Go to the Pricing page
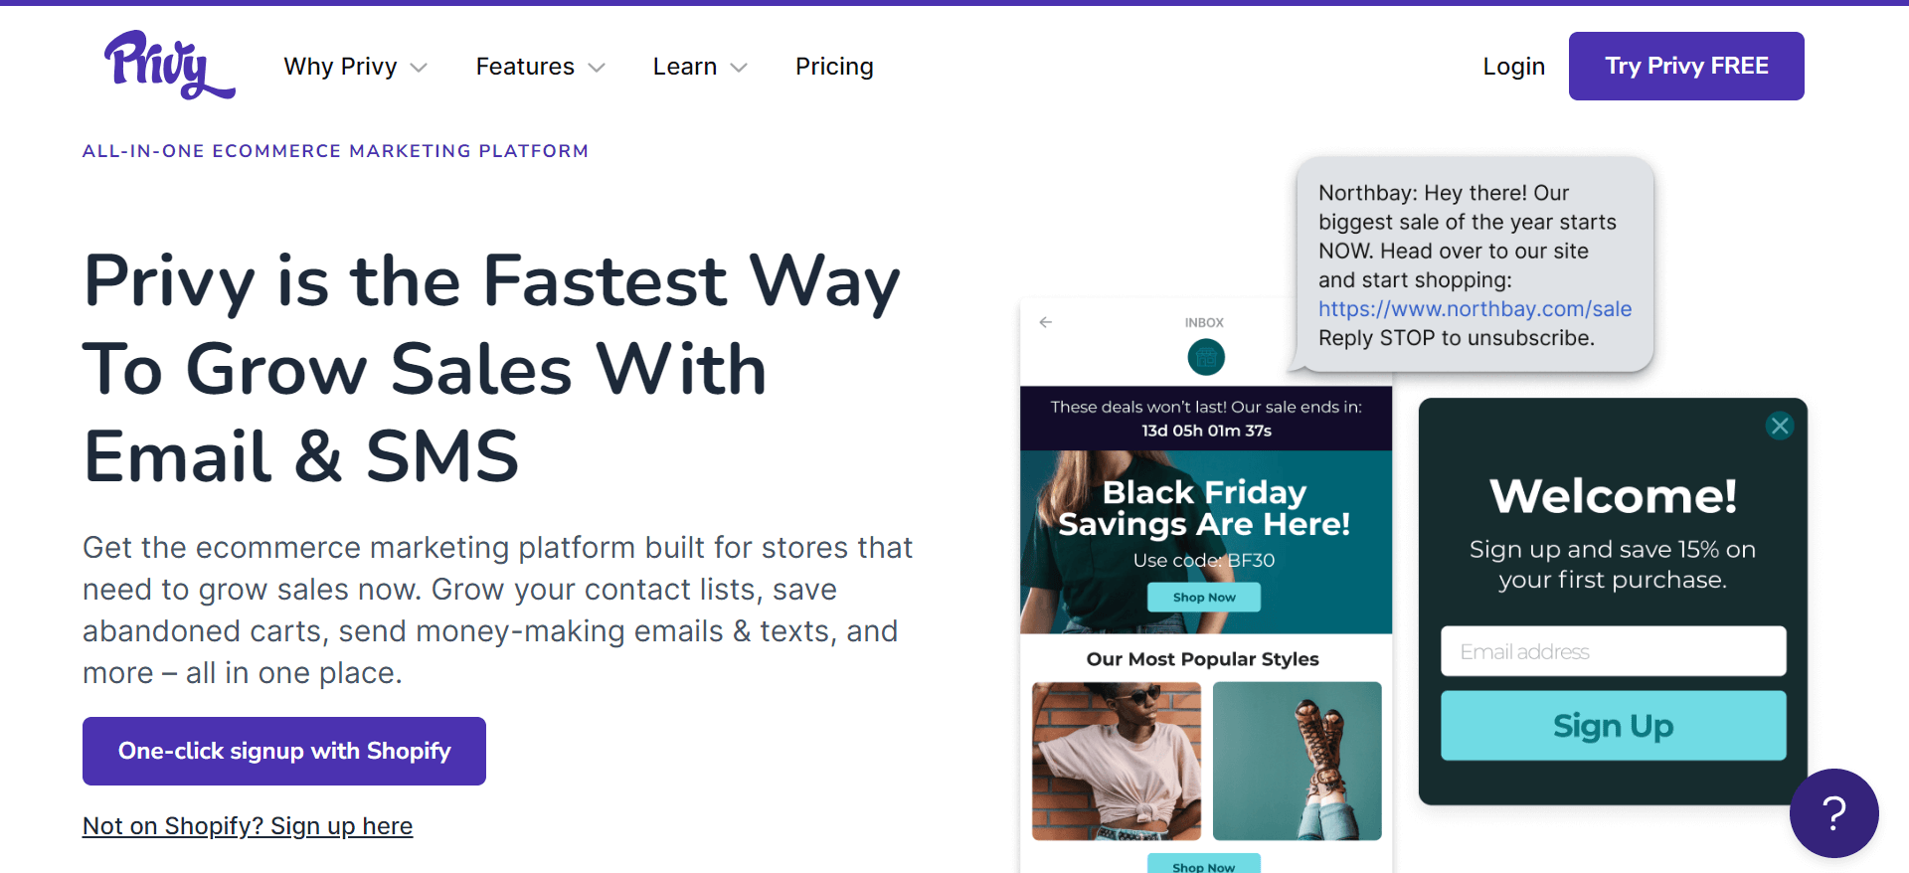The width and height of the screenshot is (1909, 873). [x=834, y=67]
